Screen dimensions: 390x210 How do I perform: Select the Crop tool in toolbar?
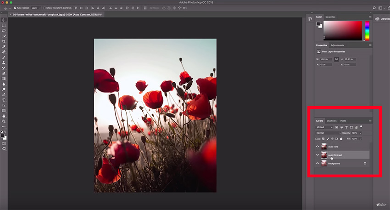coord(4,41)
